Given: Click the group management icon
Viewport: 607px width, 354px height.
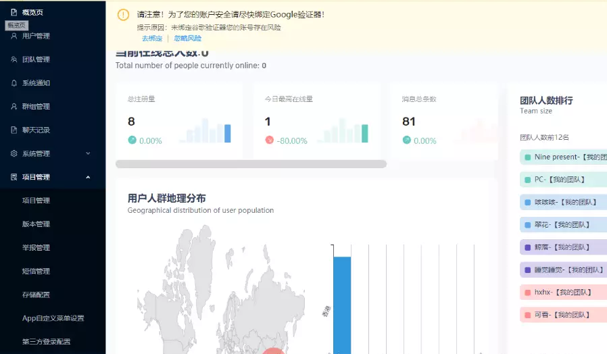Looking at the screenshot, I should (x=14, y=106).
